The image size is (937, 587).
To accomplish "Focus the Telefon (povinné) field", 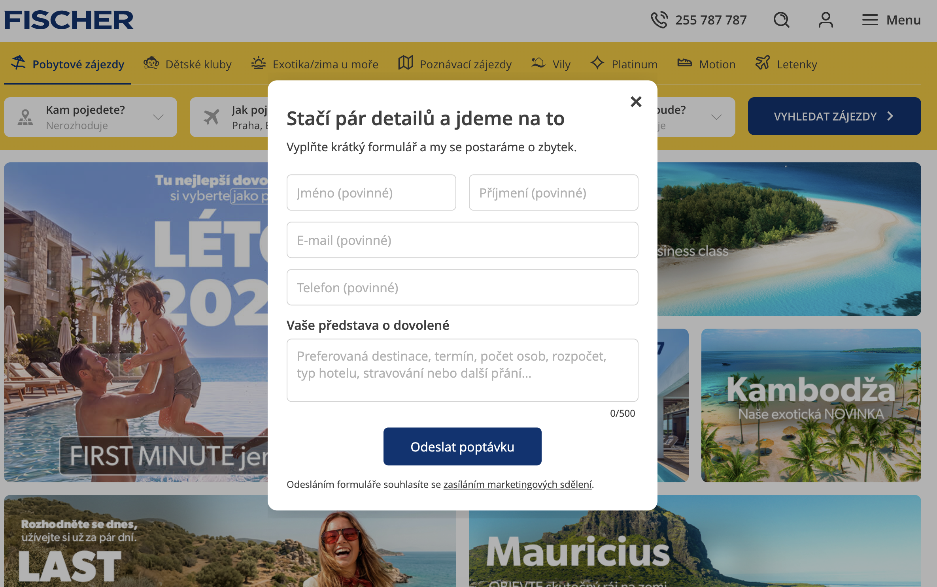I will pyautogui.click(x=463, y=288).
